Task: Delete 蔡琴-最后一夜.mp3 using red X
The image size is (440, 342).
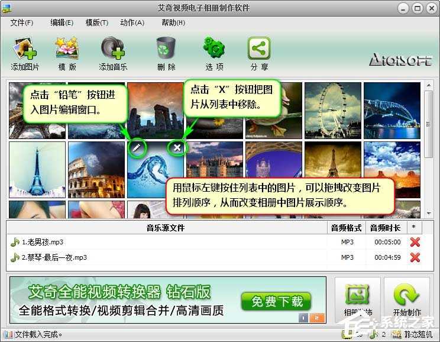Action: coord(415,257)
